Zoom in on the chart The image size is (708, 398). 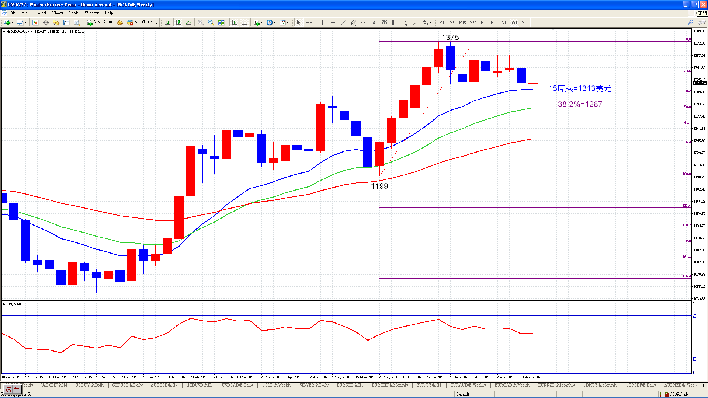(x=201, y=22)
